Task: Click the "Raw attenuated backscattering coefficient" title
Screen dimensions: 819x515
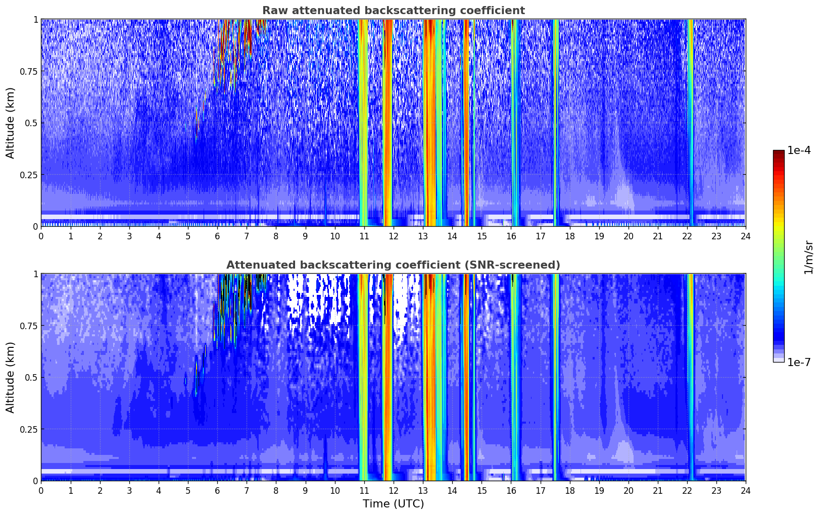Action: [393, 11]
